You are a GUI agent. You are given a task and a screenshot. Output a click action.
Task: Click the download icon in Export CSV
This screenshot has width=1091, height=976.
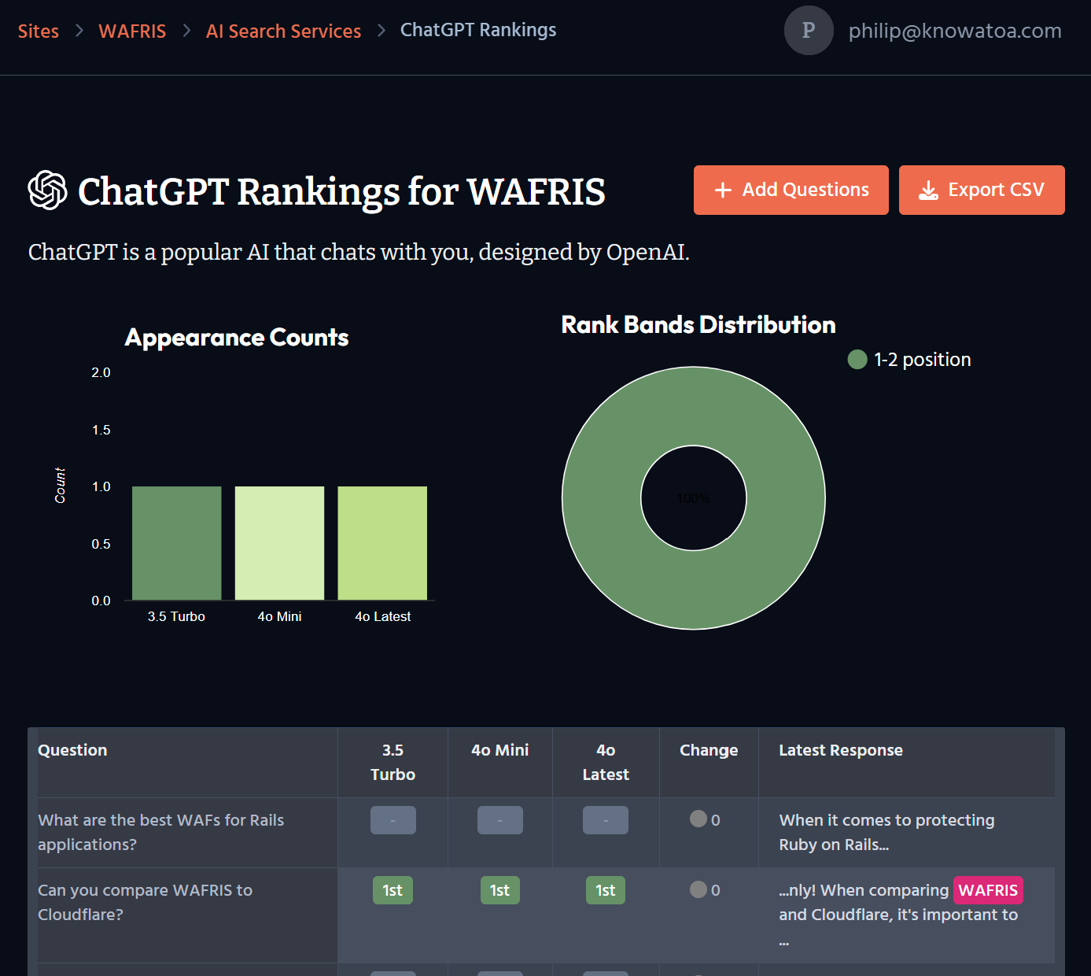coord(928,190)
